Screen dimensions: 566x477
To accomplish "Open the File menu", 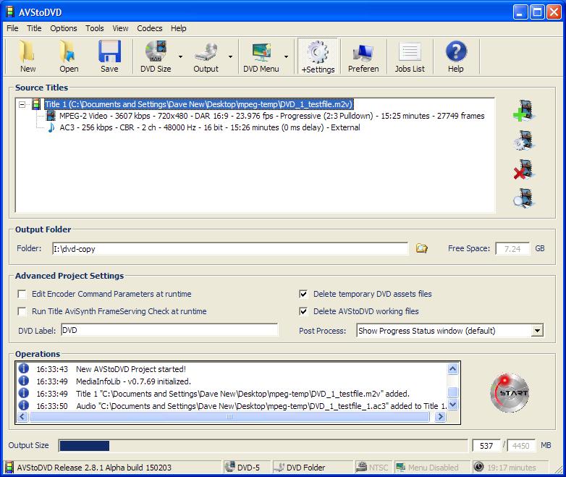I will click(x=12, y=28).
